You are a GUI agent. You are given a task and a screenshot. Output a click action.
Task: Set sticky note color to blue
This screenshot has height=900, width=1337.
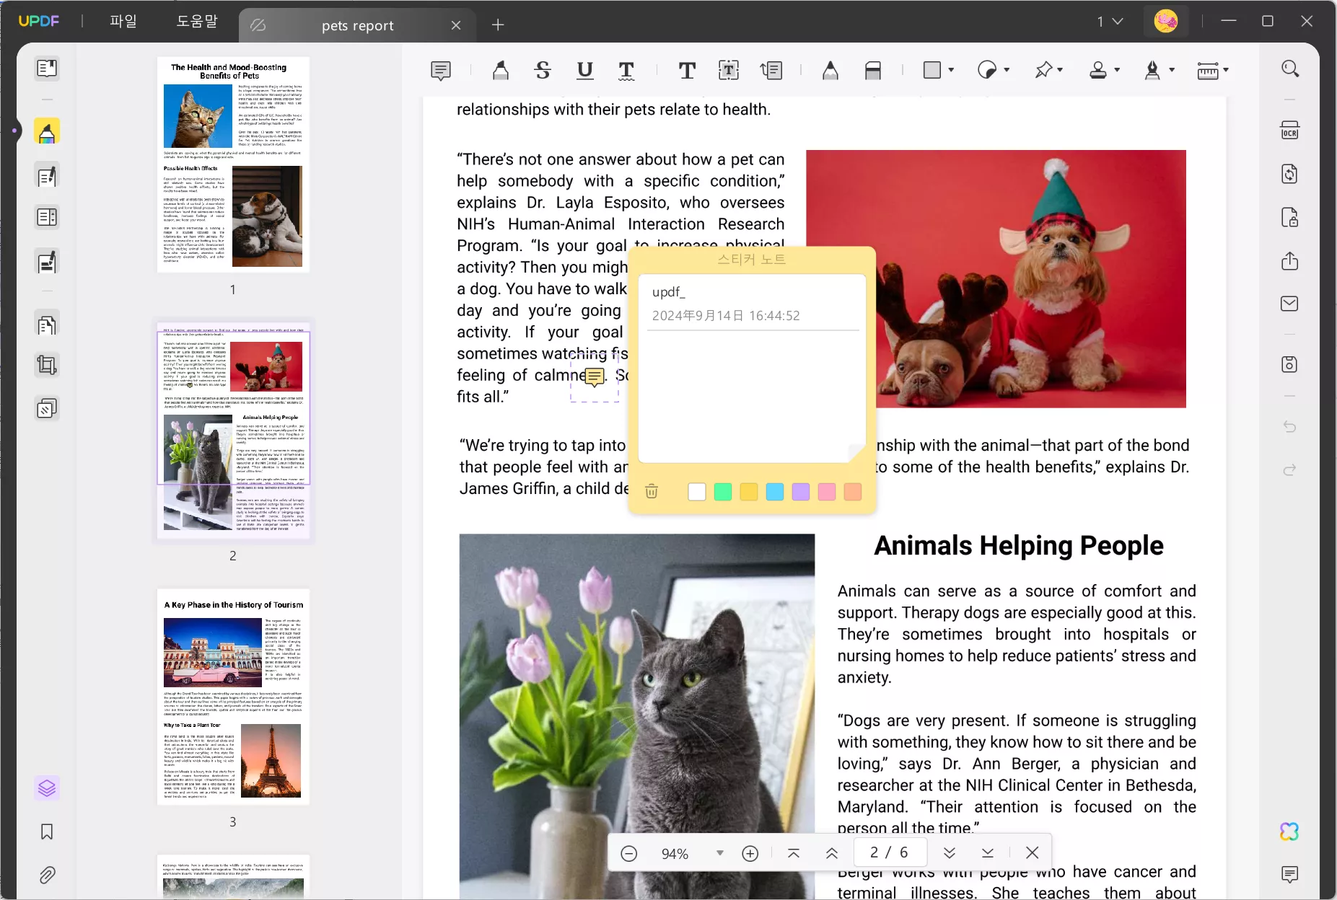point(775,491)
